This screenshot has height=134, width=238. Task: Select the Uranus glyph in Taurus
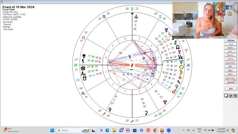coord(166,30)
